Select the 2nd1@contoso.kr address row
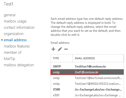126x98 pixels. pos(87,72)
